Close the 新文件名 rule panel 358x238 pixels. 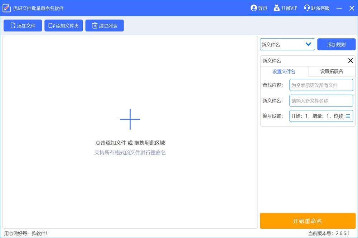coord(350,61)
